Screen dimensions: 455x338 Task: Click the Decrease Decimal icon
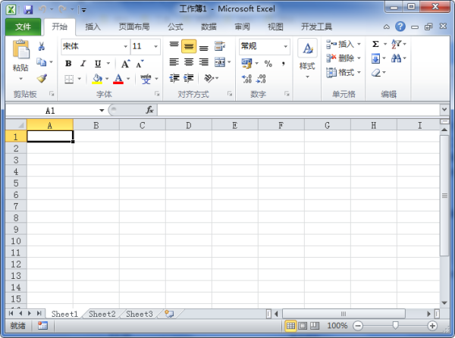tap(261, 79)
